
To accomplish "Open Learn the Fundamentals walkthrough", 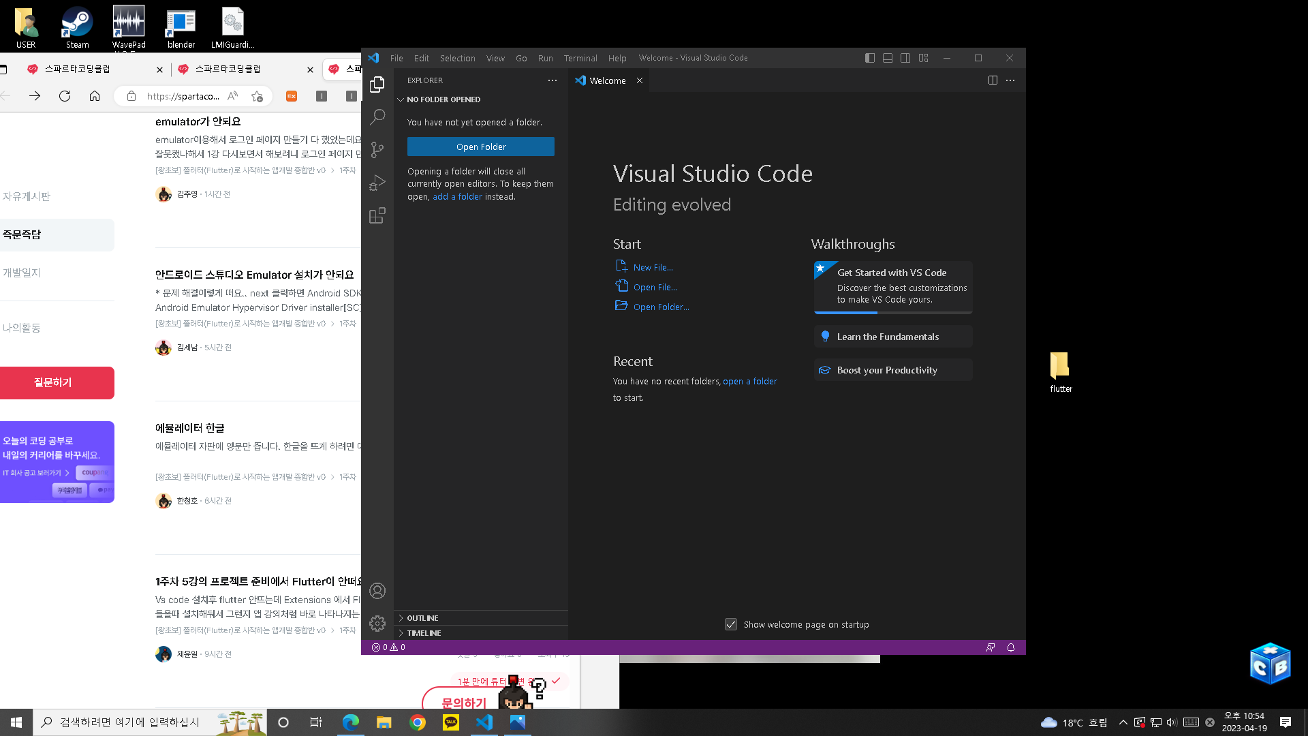I will [893, 337].
